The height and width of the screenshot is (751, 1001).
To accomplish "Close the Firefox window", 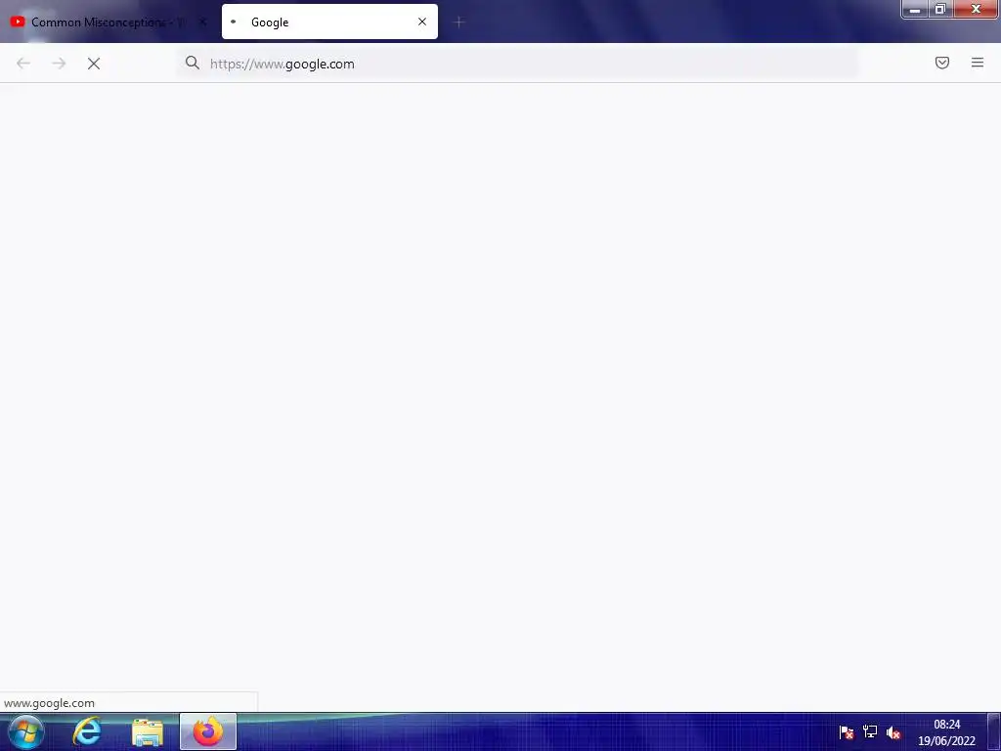I will tap(977, 9).
